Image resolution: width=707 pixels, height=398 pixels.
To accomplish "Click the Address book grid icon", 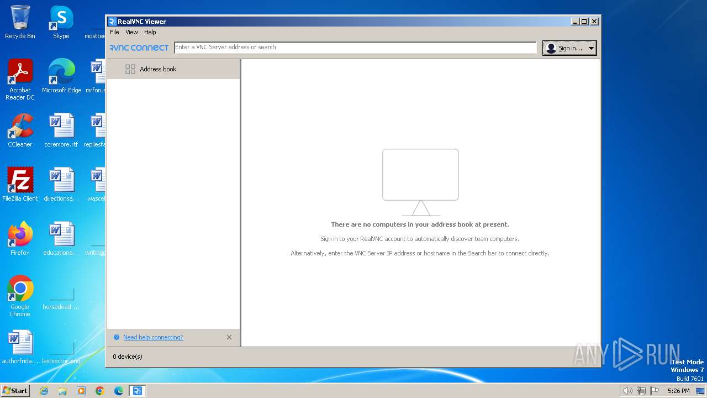I will click(x=130, y=69).
